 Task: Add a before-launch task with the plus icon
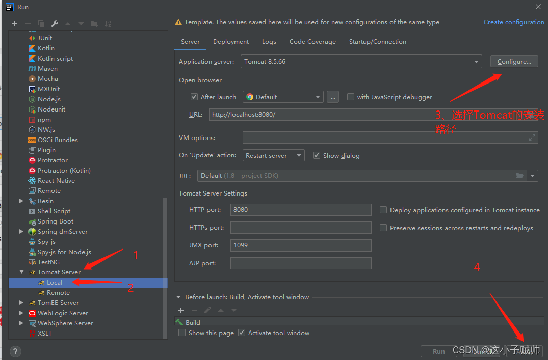click(180, 310)
